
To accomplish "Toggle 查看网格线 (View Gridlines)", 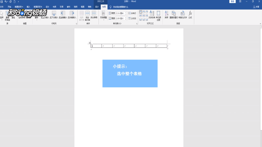I will click(x=7, y=16).
